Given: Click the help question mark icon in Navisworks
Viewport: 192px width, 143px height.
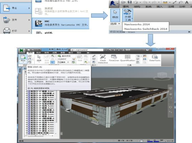Looking at the screenshot, I should 147,50.
